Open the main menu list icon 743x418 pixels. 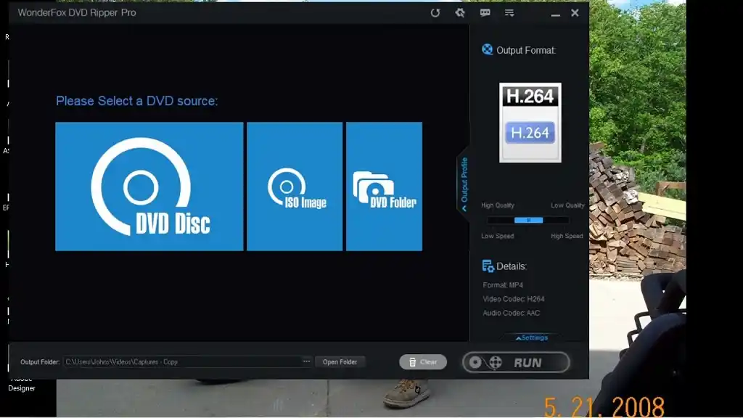pyautogui.click(x=509, y=12)
